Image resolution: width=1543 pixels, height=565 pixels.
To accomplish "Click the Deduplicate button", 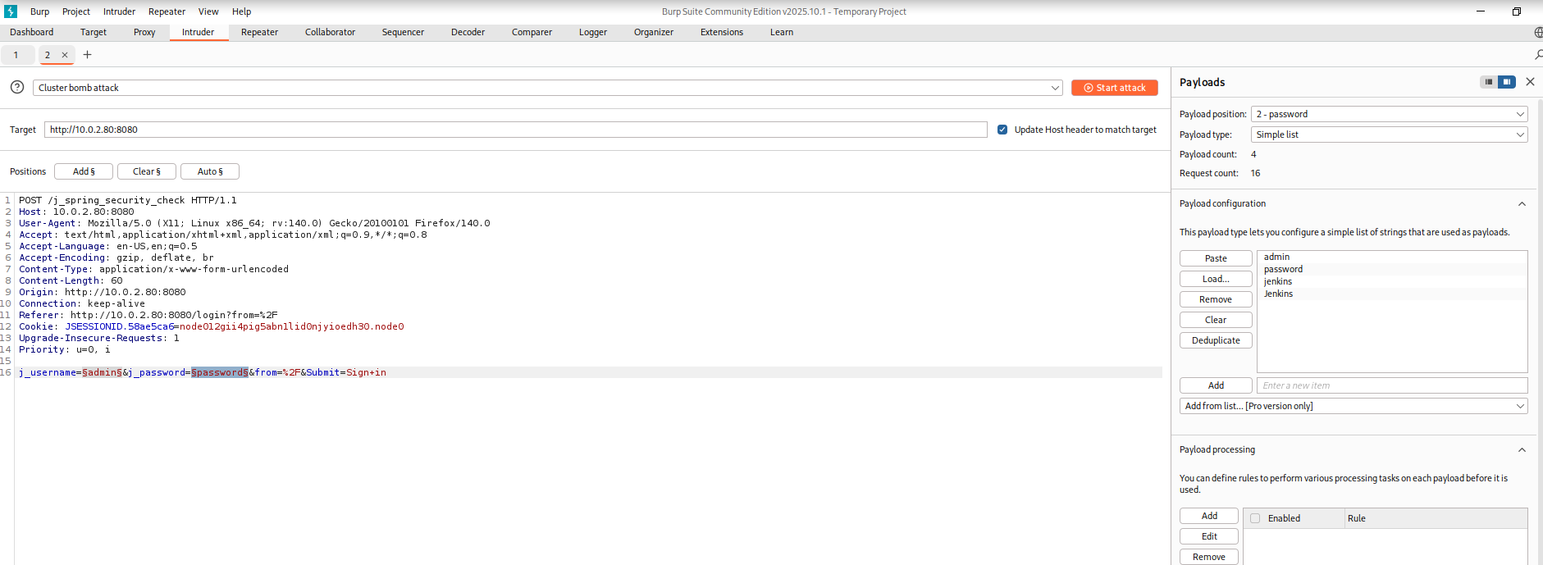I will click(x=1216, y=340).
